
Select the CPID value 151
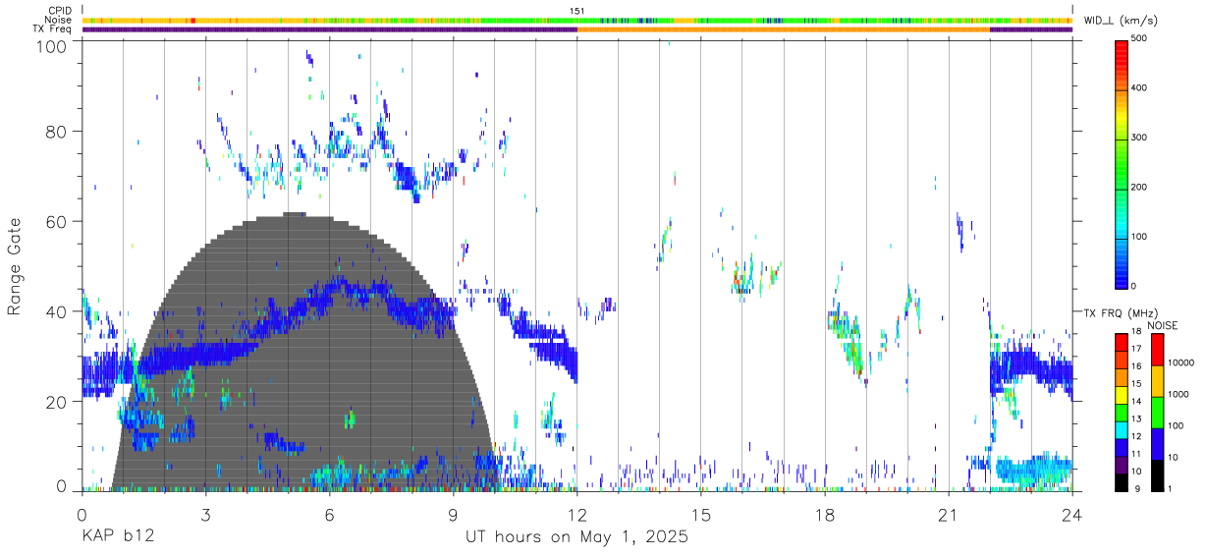click(x=577, y=11)
